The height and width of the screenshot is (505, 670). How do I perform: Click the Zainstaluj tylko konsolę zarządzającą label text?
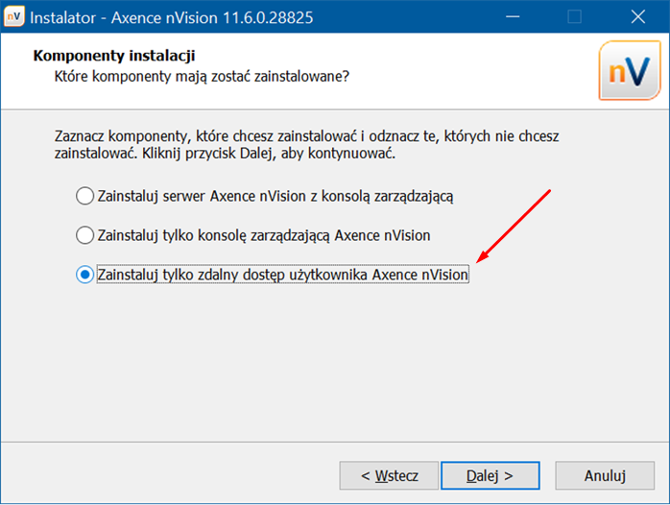264,235
